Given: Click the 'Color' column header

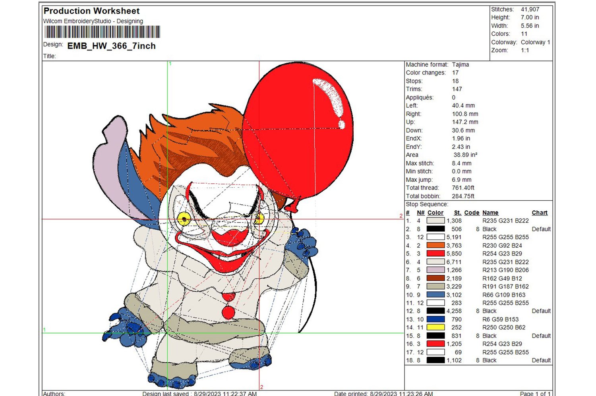Looking at the screenshot, I should point(435,213).
